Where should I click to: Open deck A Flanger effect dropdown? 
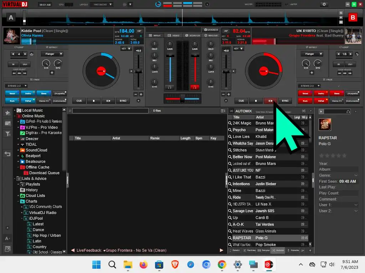click(x=52, y=54)
